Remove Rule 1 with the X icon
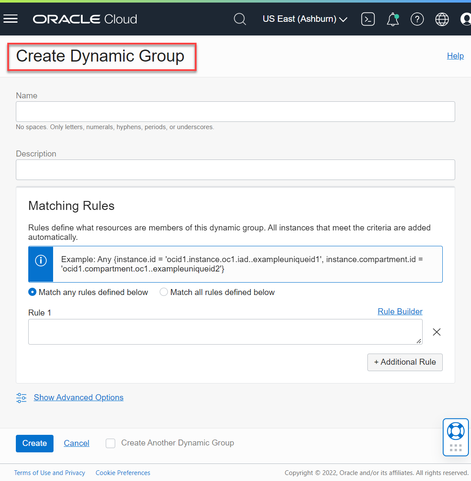Image resolution: width=471 pixels, height=481 pixels. pos(437,332)
